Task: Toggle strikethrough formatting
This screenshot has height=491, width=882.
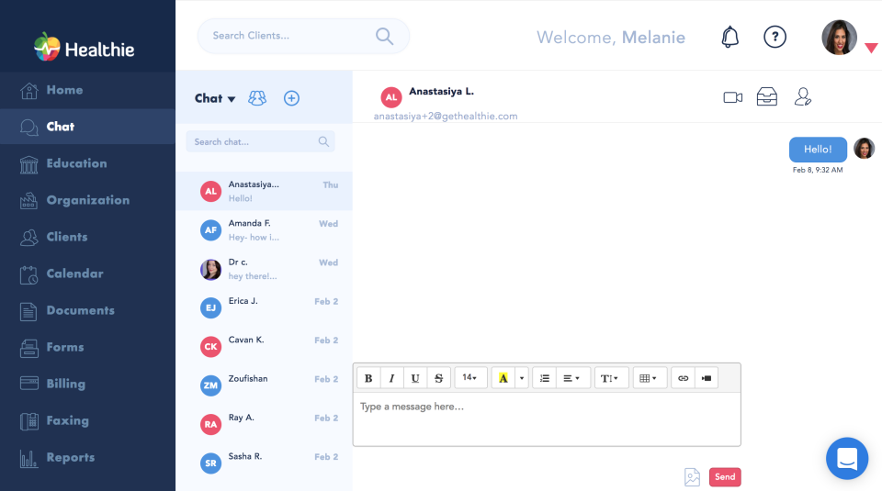Action: [x=439, y=378]
